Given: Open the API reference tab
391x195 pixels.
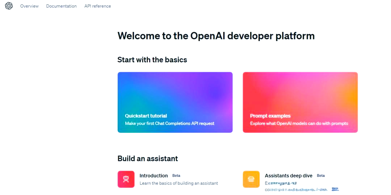Looking at the screenshot, I should click(97, 6).
